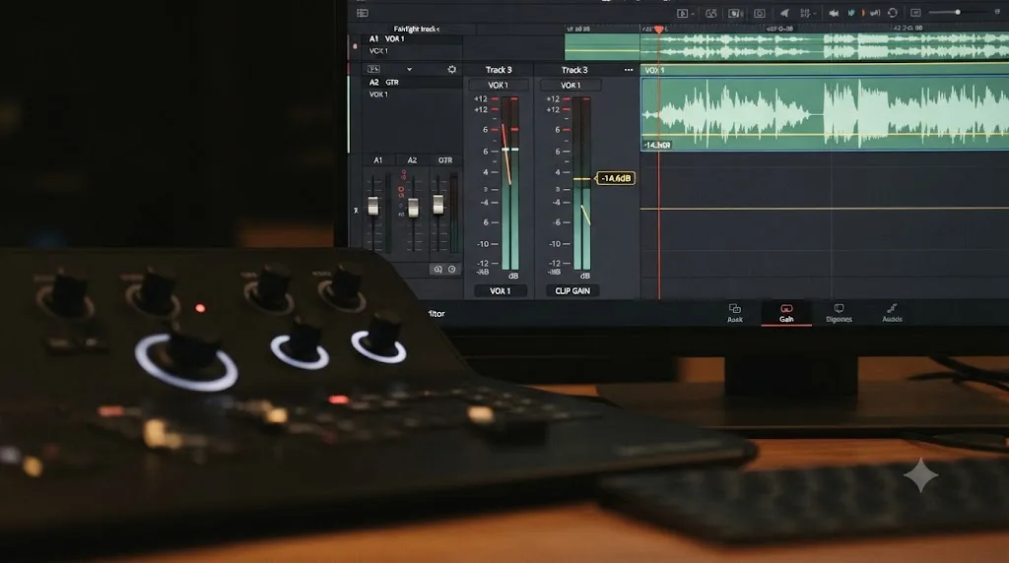The width and height of the screenshot is (1009, 563).
Task: Click the zoom magnifier icon below the faders
Action: pyautogui.click(x=438, y=270)
